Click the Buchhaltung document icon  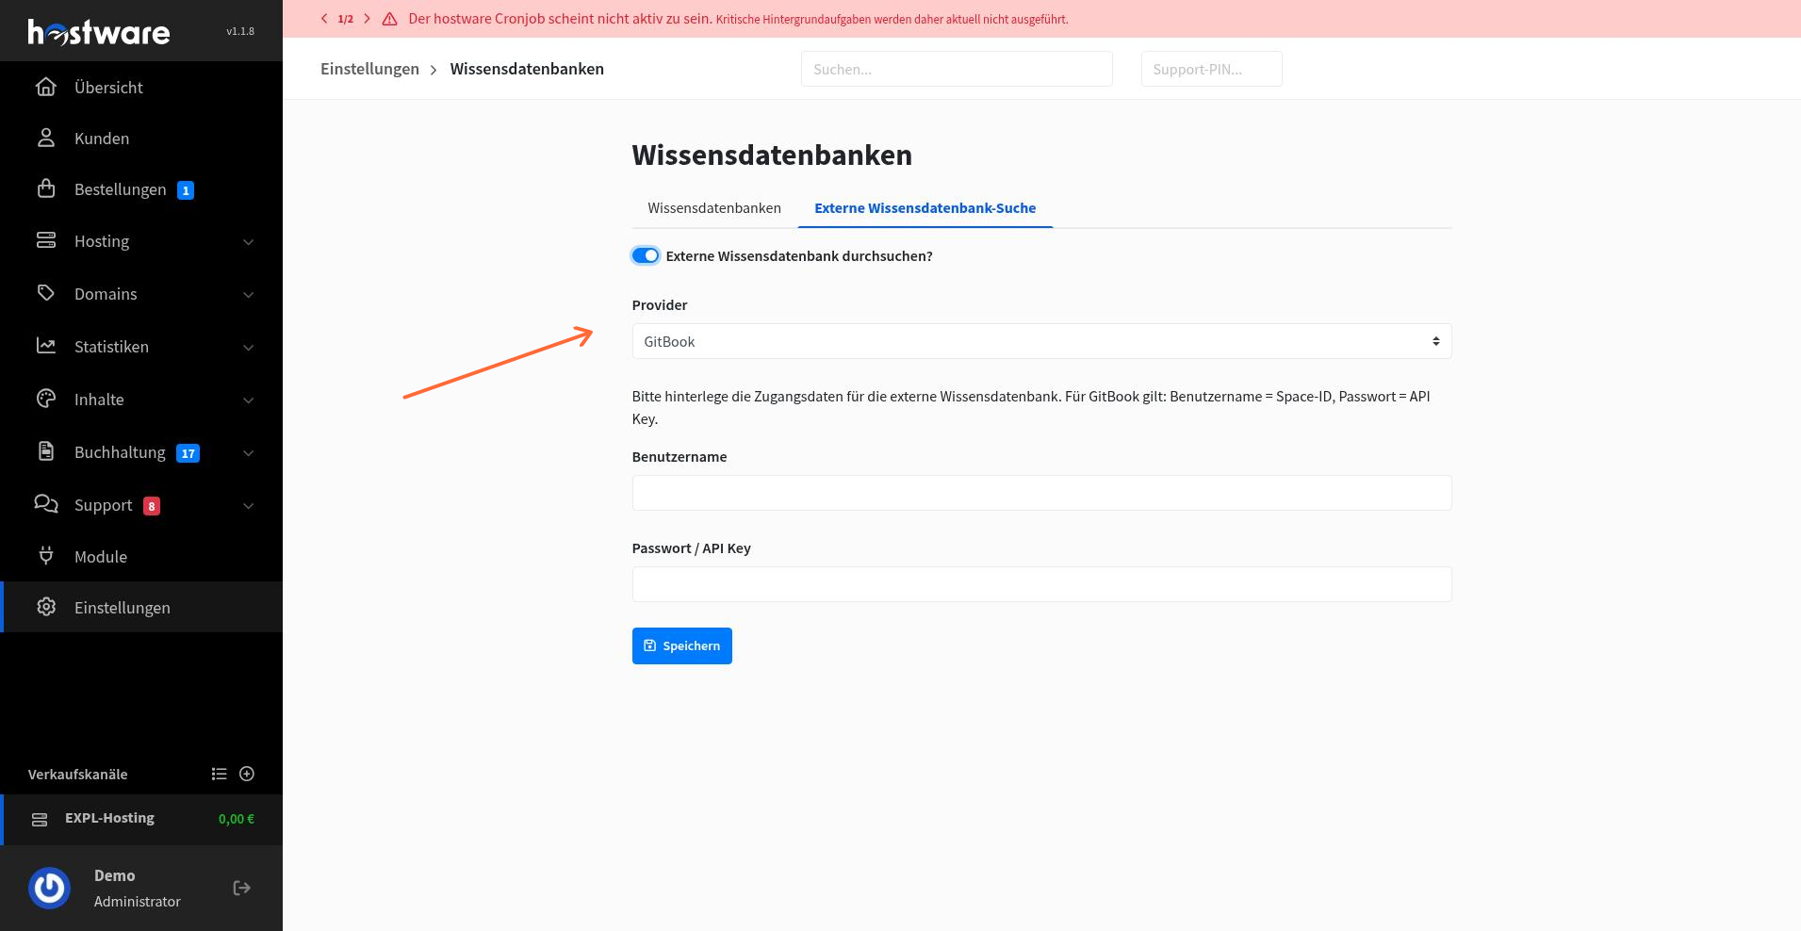click(x=46, y=451)
